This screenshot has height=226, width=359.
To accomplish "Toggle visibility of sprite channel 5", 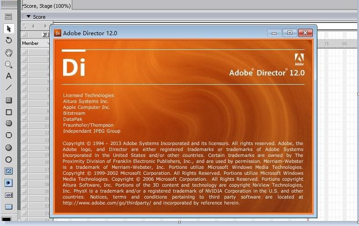I will (x=24, y=81).
